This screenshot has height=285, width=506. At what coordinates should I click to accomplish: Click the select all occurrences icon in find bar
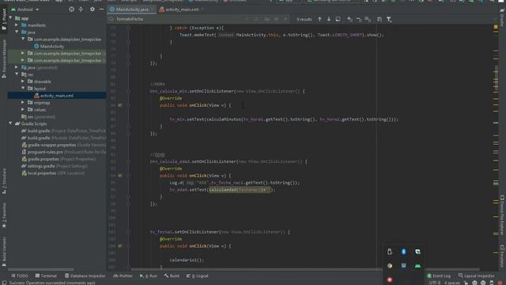(x=368, y=19)
